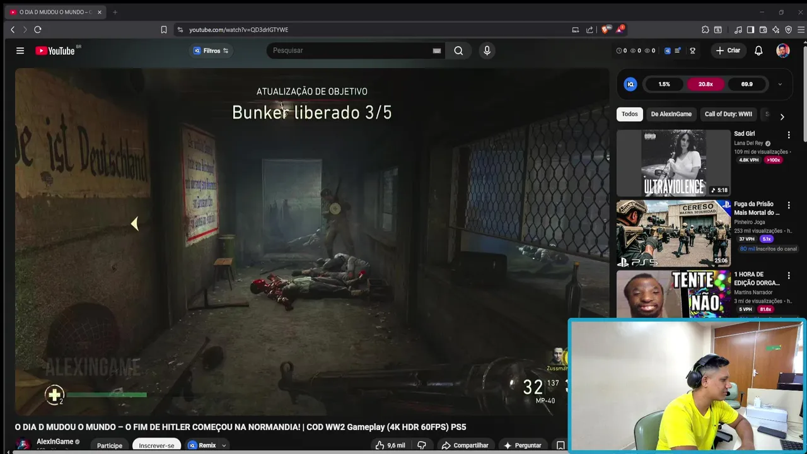Click the round vidIQ logo in sidebar panel
The width and height of the screenshot is (807, 454).
click(630, 84)
